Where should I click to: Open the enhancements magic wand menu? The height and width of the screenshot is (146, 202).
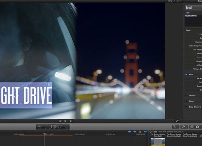coord(175,127)
